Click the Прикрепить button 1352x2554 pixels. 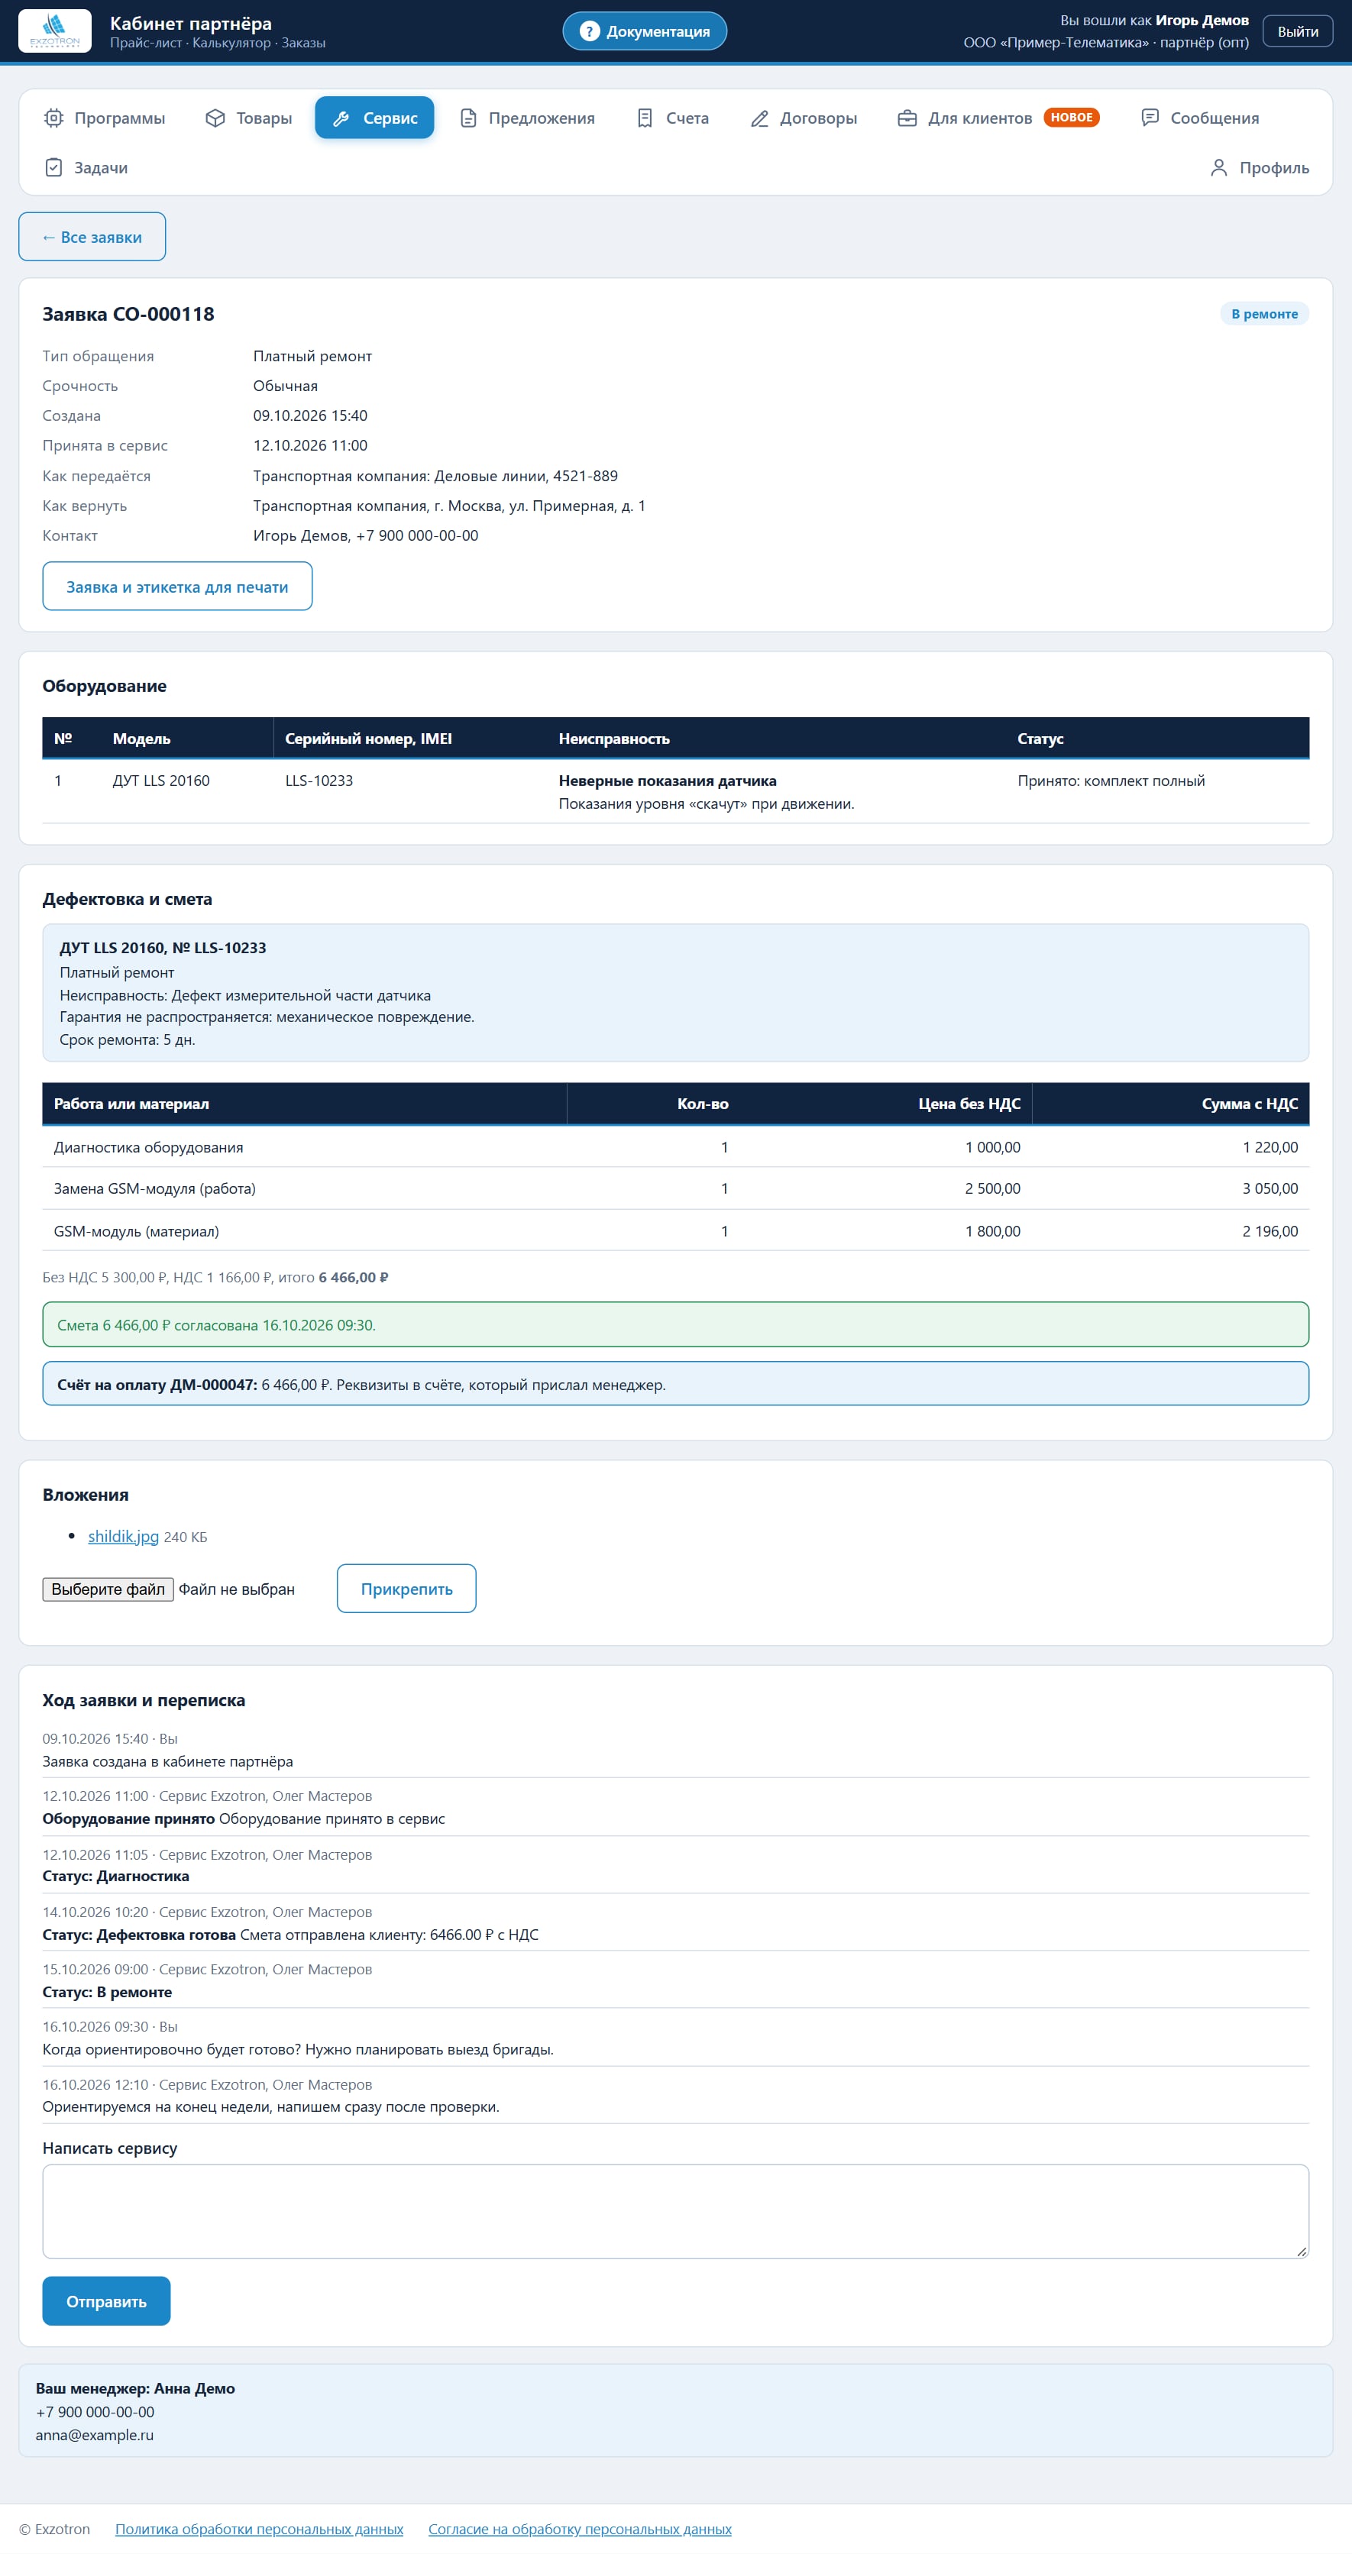point(406,1589)
